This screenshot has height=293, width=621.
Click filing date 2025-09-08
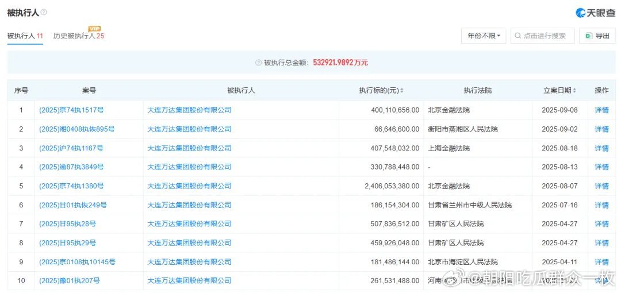559,110
